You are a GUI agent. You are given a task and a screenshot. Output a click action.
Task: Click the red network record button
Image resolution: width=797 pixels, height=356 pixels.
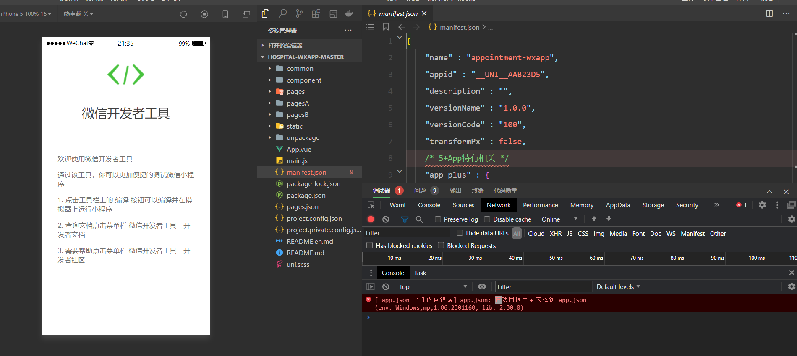[x=371, y=219]
